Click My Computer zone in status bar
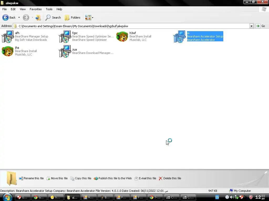The width and height of the screenshot is (269, 201). 240,191
